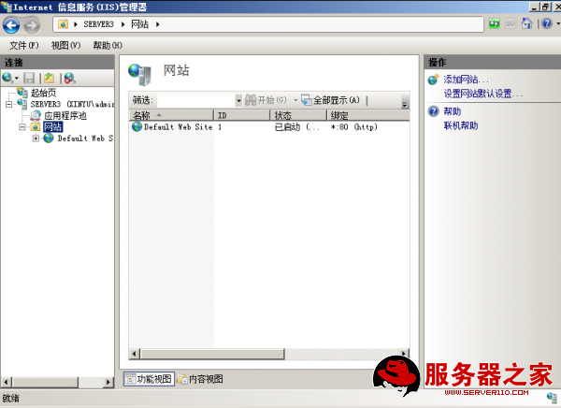561x408 pixels.
Task: Click the app icon in title bar
Action: [7, 7]
